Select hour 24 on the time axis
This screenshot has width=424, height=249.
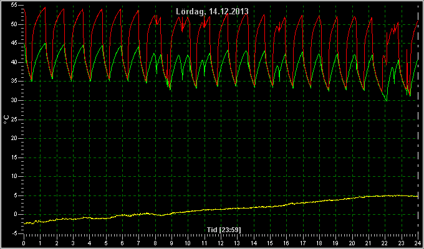coord(418,243)
